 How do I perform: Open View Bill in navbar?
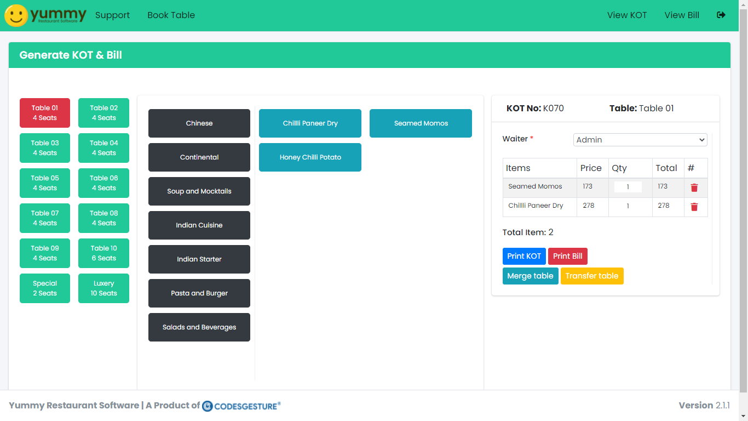click(x=681, y=15)
